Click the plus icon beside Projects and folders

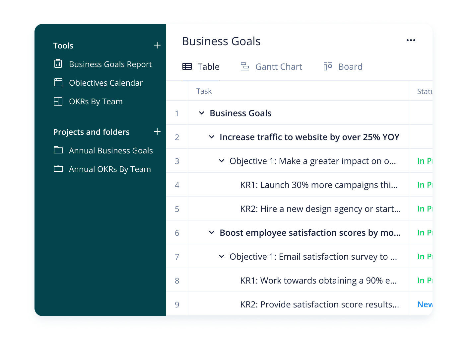(157, 132)
